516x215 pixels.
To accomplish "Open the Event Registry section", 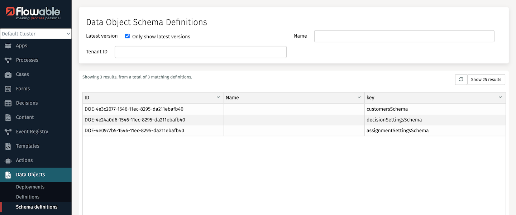I will (32, 132).
